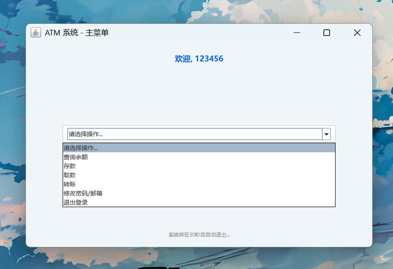393x269 pixels.
Task: Select 存款 option in the list
Action: point(199,166)
